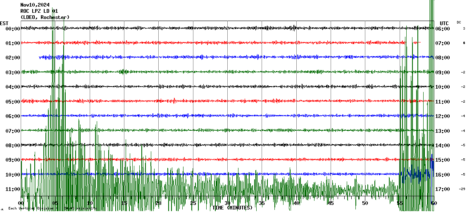Select the -29 DC offset value
Viewport: 467px width, 214px height.
click(462, 189)
